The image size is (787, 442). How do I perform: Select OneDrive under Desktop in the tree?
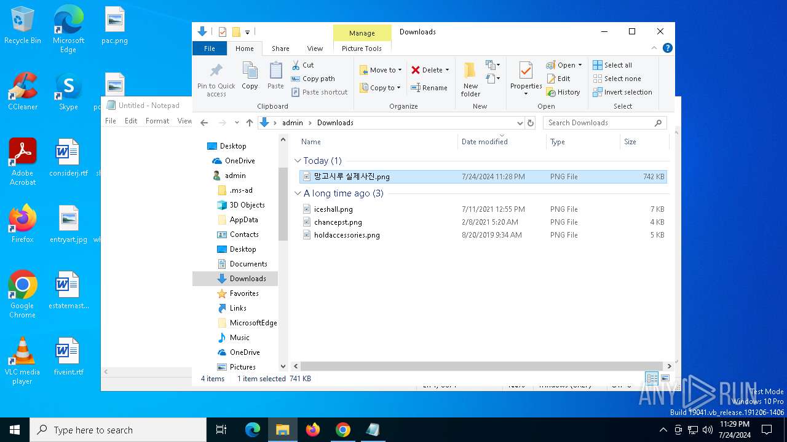(x=240, y=161)
